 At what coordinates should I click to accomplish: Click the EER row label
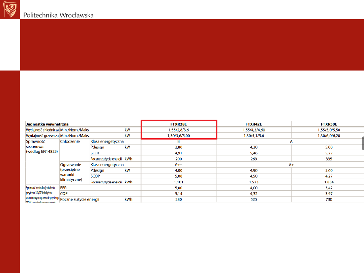coord(63,188)
